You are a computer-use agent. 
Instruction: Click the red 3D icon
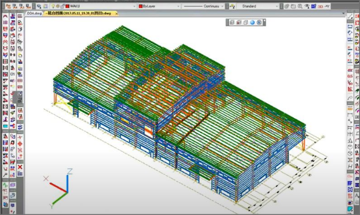(321, 6)
